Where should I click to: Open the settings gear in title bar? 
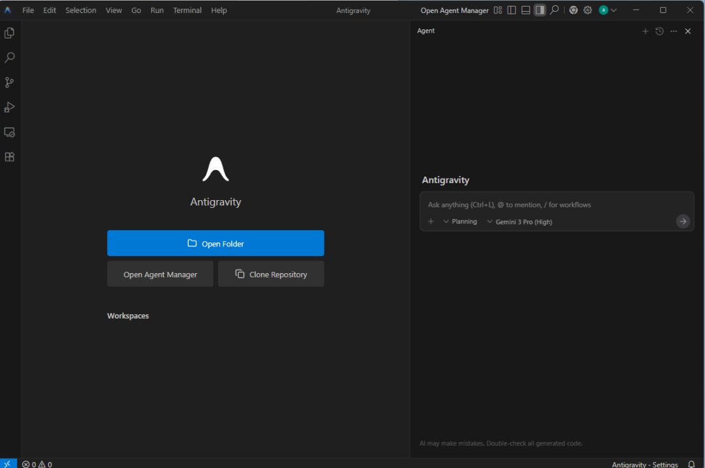coord(587,10)
